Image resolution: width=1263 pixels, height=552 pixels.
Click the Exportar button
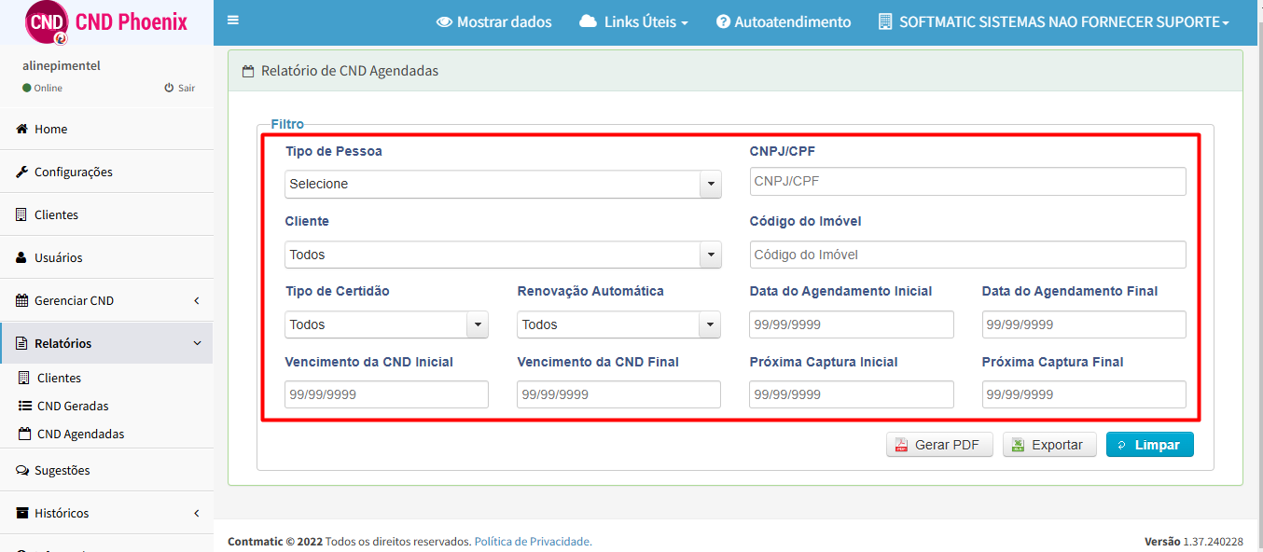point(1049,446)
